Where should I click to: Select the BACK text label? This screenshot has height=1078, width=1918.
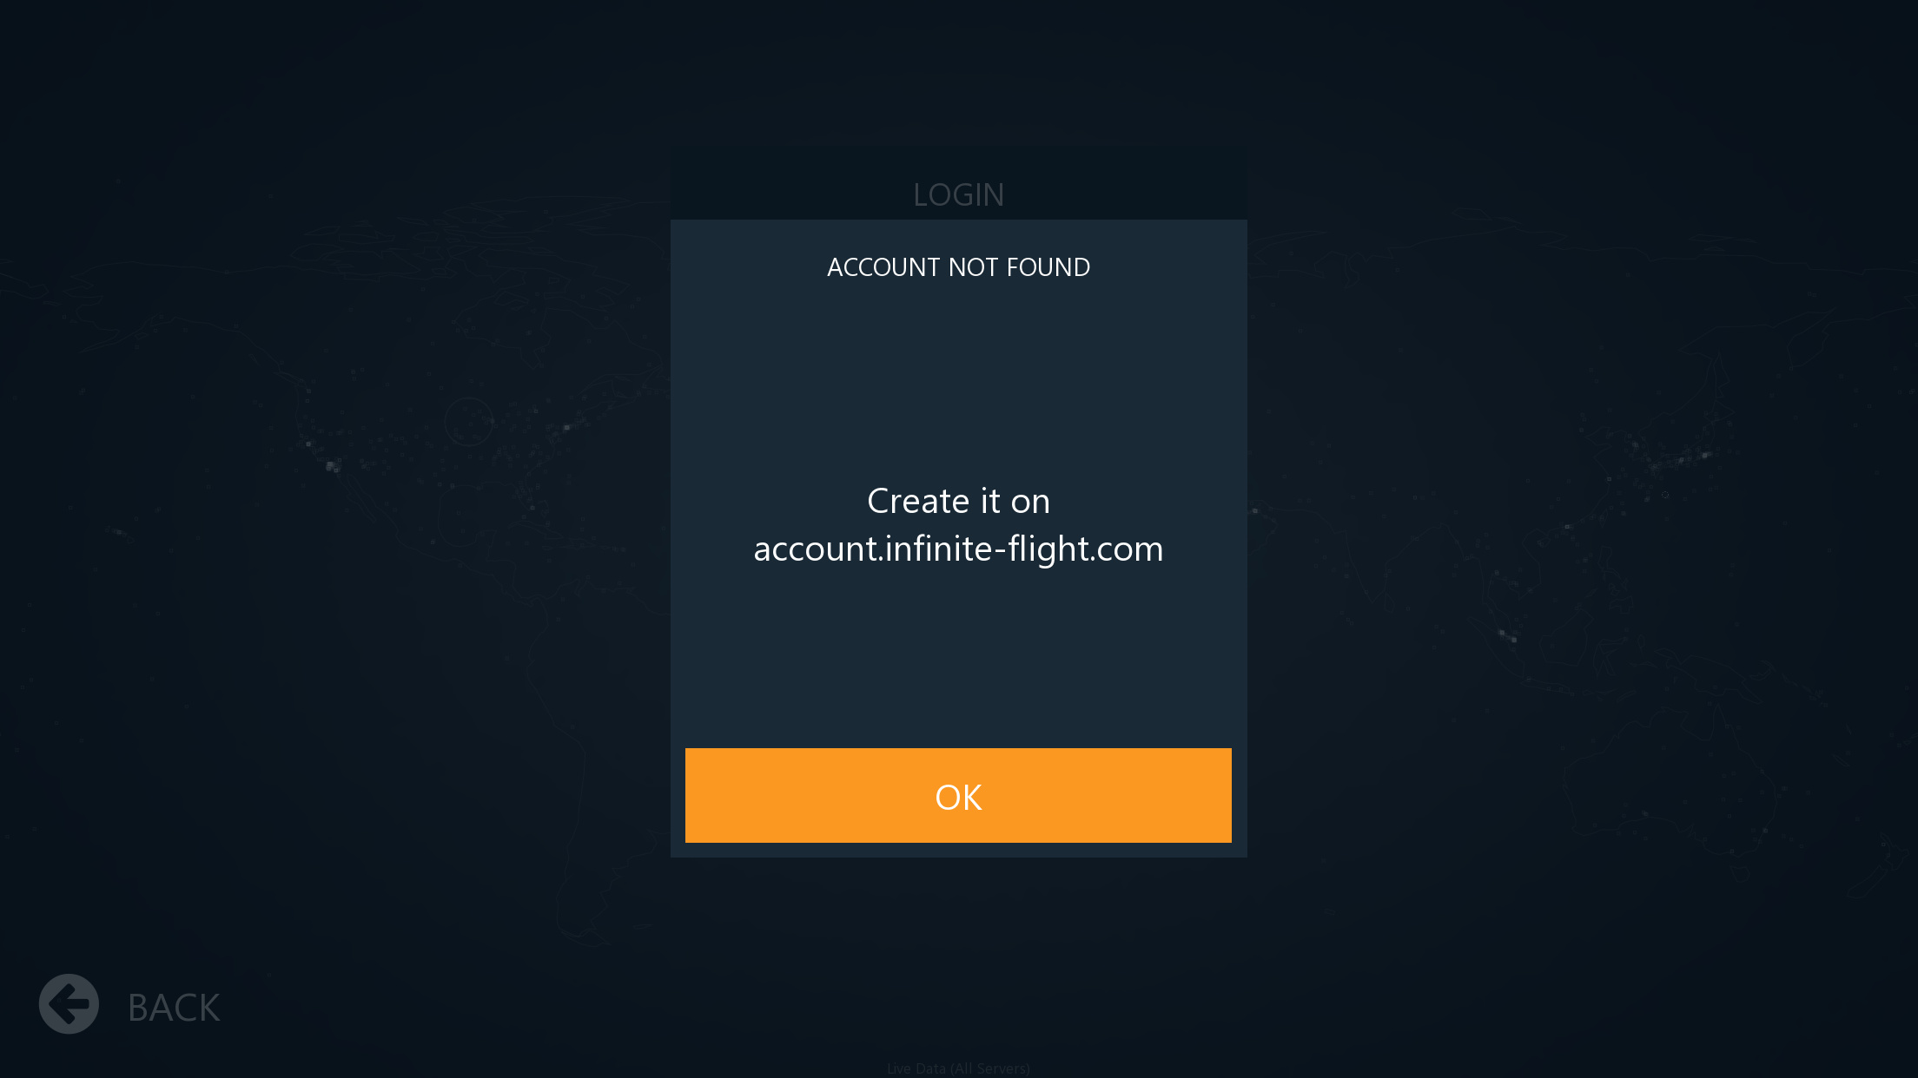pos(174,1008)
